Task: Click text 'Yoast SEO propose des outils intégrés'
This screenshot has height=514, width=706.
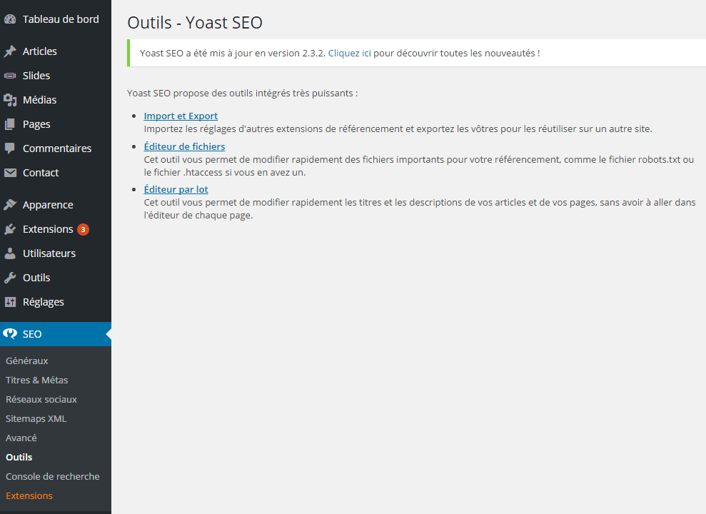Action: click(242, 94)
